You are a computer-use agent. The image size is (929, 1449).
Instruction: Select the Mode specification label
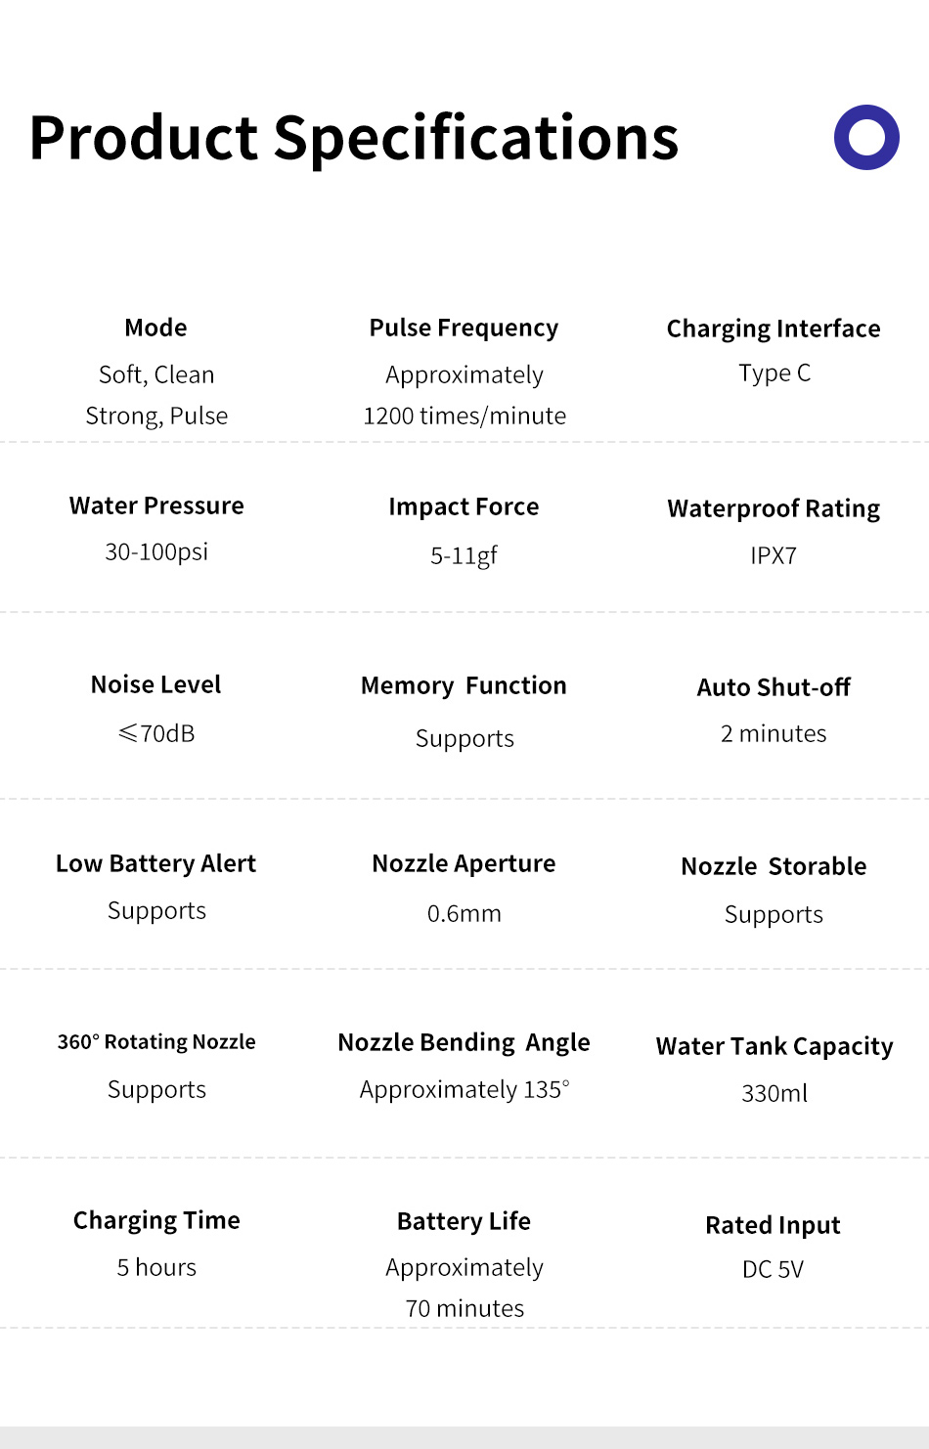(x=155, y=328)
